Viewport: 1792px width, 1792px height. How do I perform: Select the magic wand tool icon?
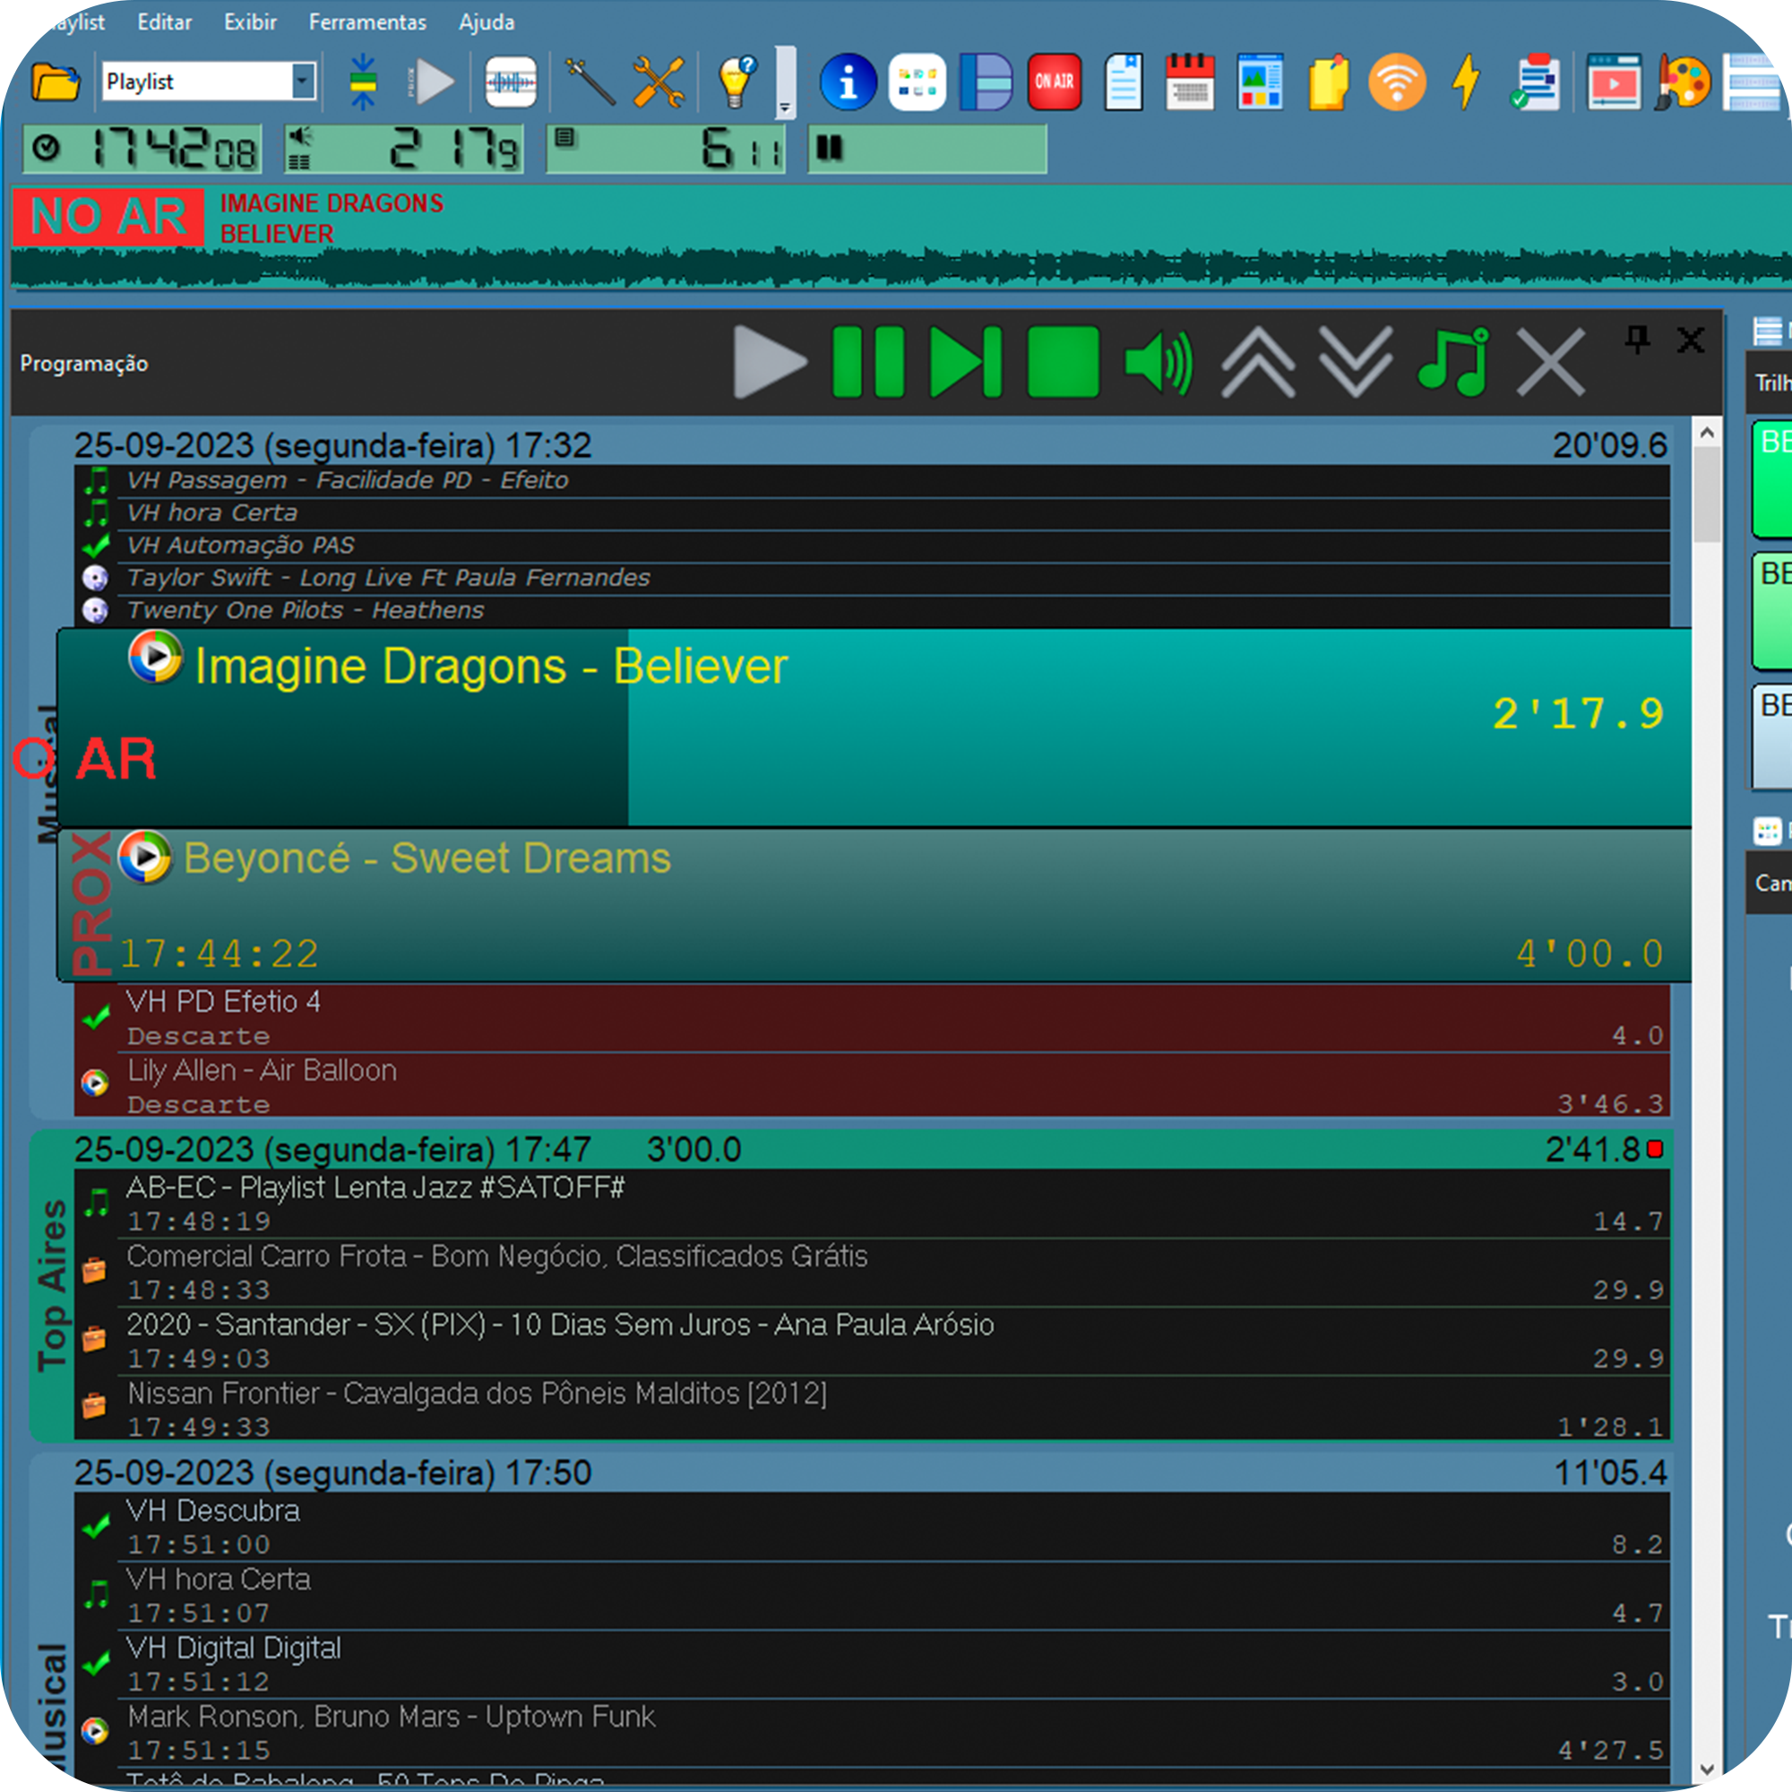click(x=590, y=82)
